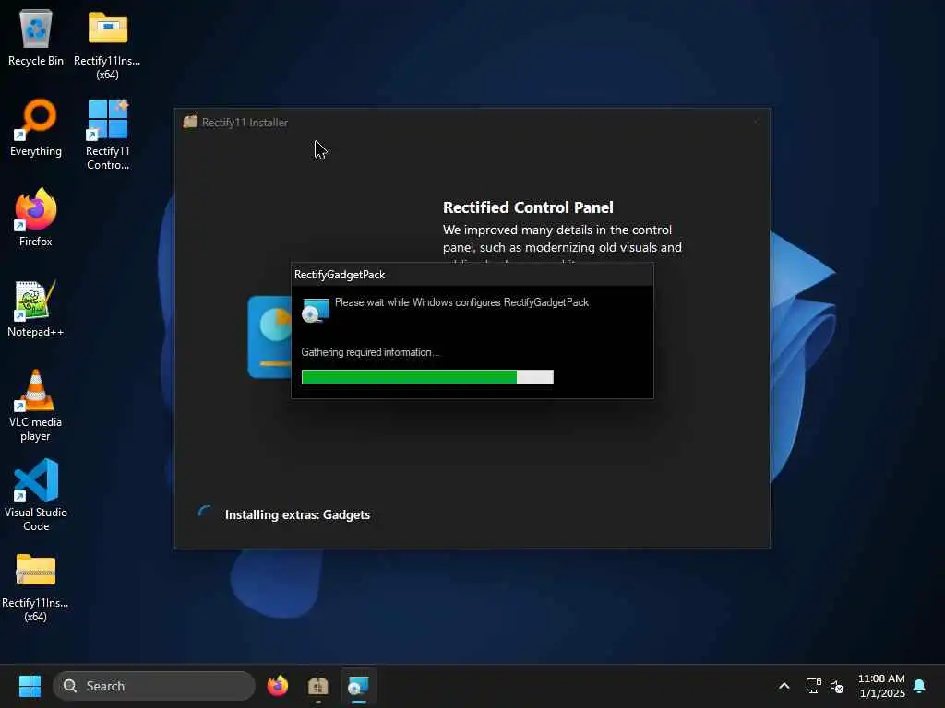Screen dimensions: 945x708
Task: Click the RectifyGadgetPack dialog title
Action: [340, 275]
